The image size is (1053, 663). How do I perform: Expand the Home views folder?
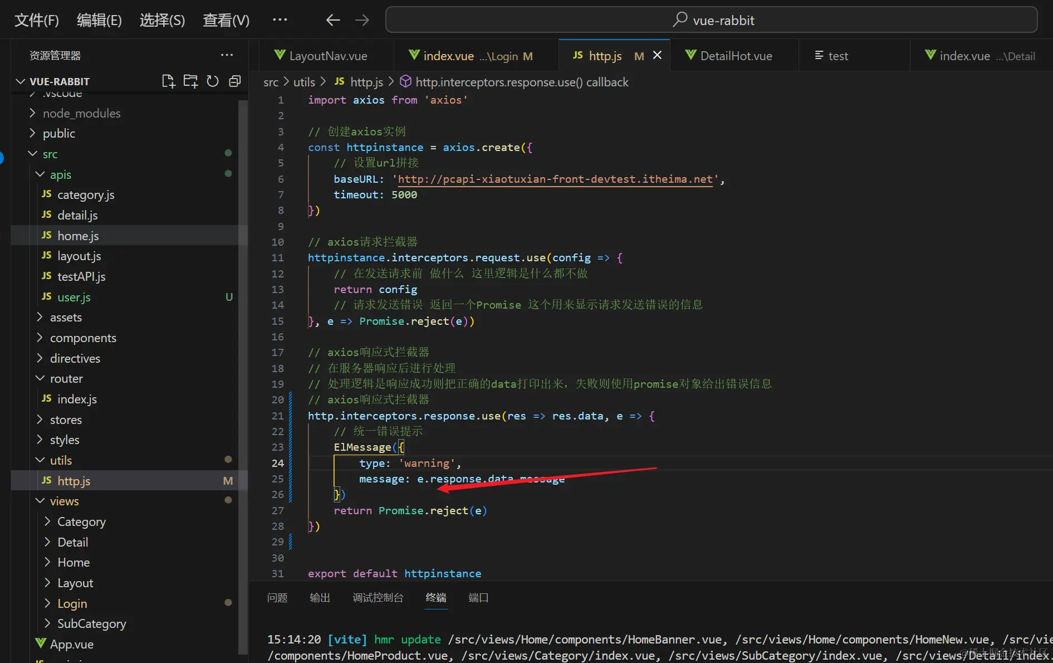[74, 562]
